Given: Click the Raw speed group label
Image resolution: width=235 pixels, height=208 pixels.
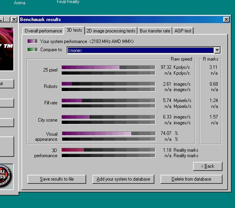Looking at the screenshot, I should click(x=181, y=59).
